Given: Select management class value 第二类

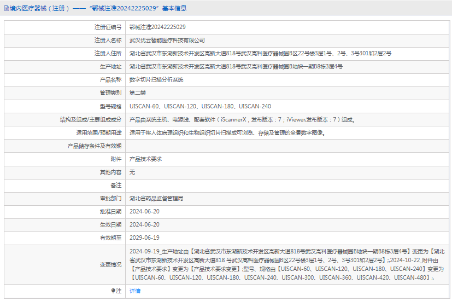Looking at the screenshot, I should 138,93.
